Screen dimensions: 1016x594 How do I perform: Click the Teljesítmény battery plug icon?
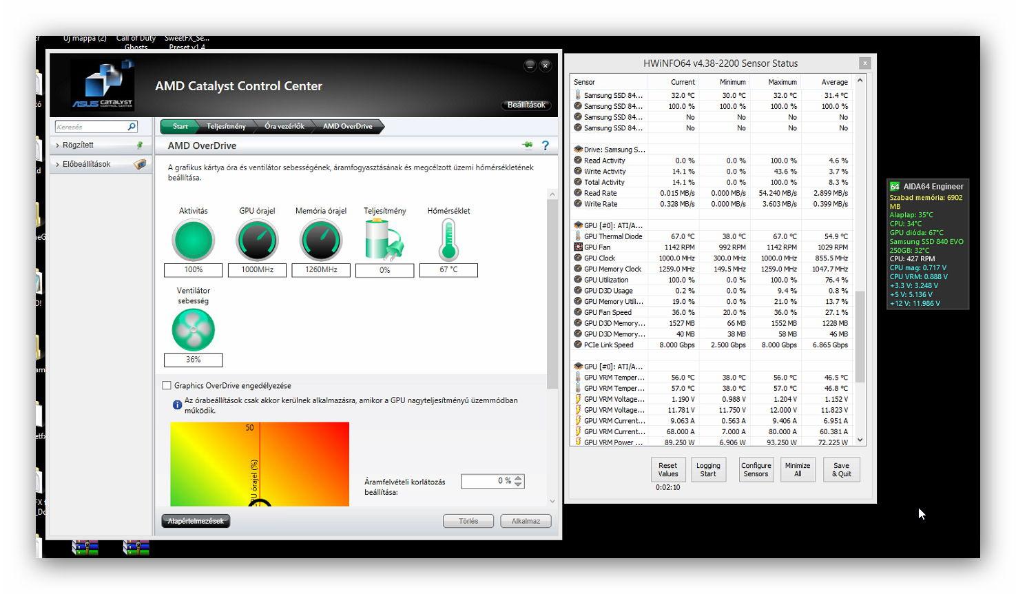384,239
